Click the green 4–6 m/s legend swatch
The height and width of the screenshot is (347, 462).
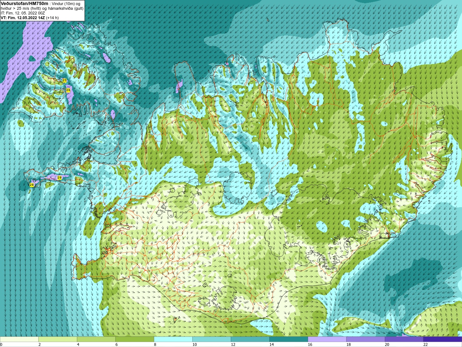coord(96,339)
